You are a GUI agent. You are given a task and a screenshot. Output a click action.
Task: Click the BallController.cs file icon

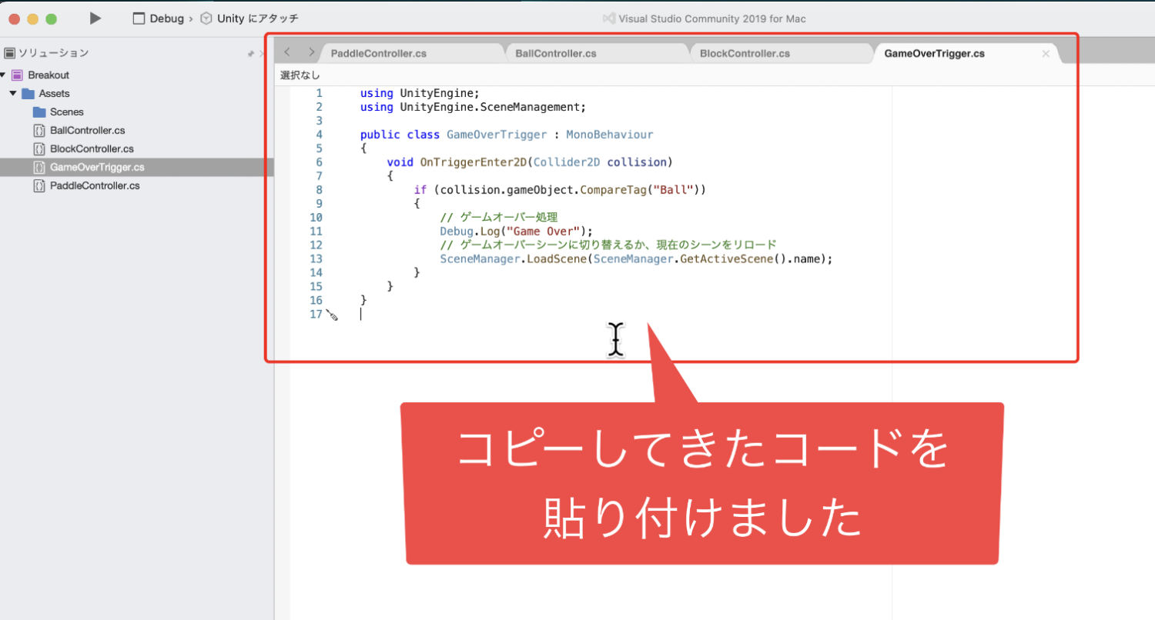pyautogui.click(x=39, y=130)
